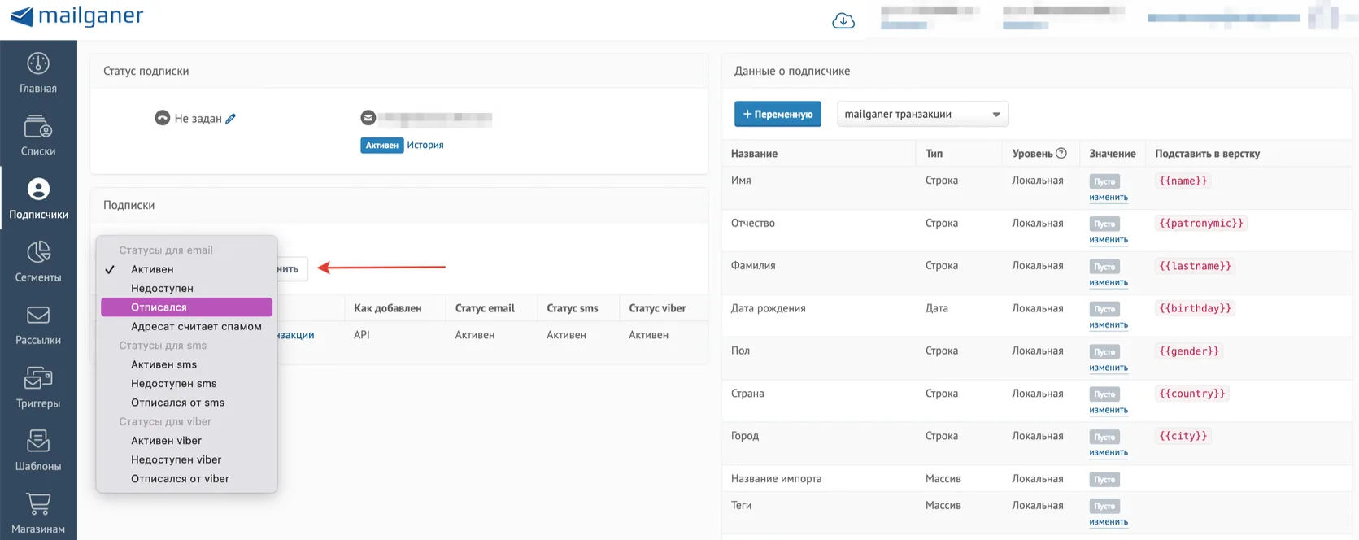Click the {{birthday}} template tag
The image size is (1359, 540).
(1196, 308)
